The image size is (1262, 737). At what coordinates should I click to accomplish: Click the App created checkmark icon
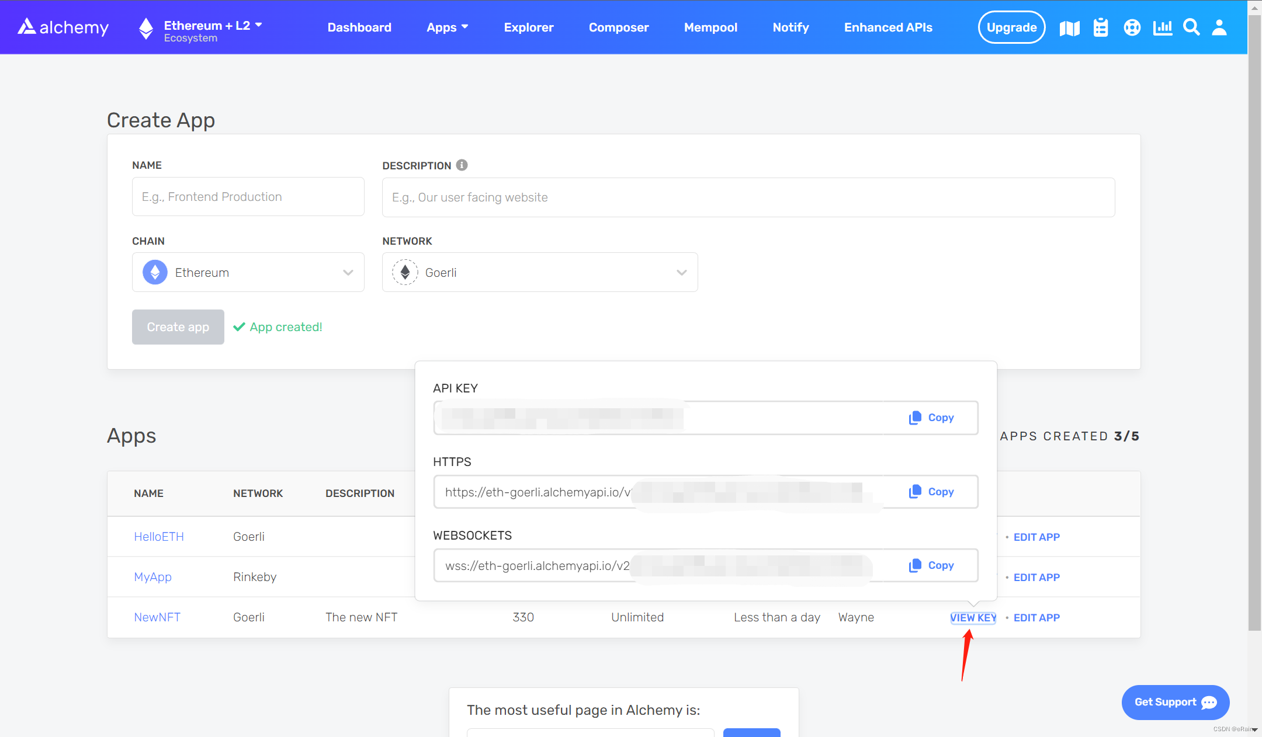tap(238, 327)
